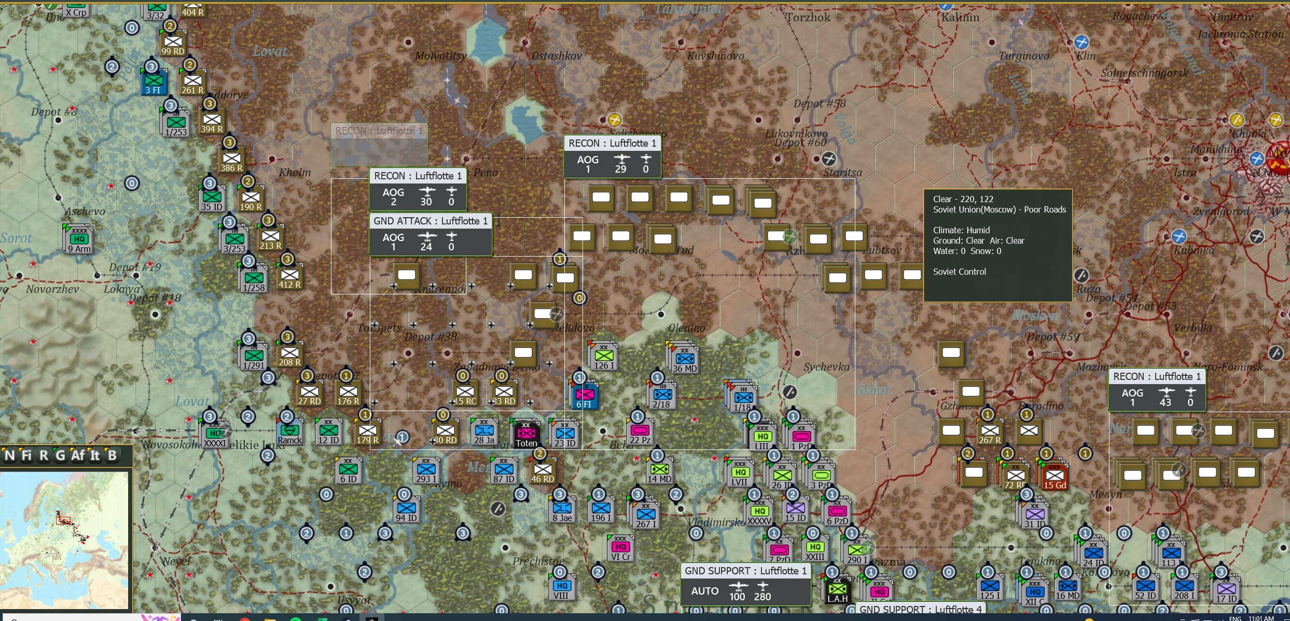Screen dimensions: 1290x621
Task: Click the faded RECON Luftflotte 1 label
Action: pos(379,131)
